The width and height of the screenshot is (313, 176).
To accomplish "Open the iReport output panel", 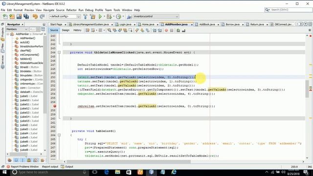I will pos(50,167).
